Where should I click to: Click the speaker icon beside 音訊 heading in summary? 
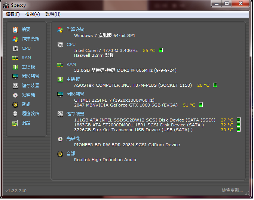click(x=60, y=154)
